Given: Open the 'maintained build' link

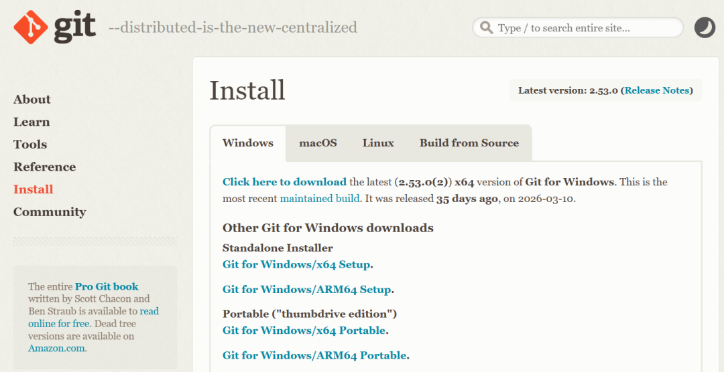Looking at the screenshot, I should click(x=320, y=199).
